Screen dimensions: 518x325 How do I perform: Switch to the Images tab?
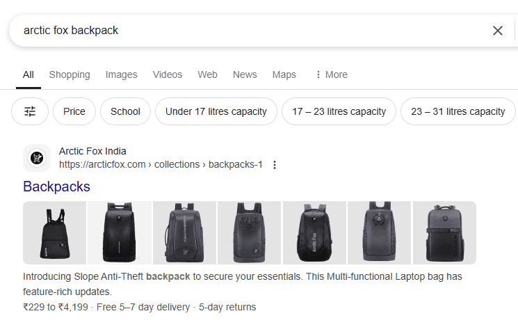(121, 74)
